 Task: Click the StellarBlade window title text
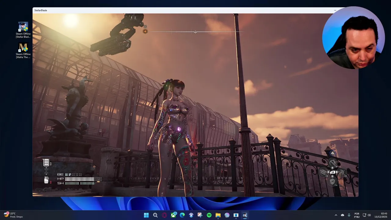coord(41,10)
